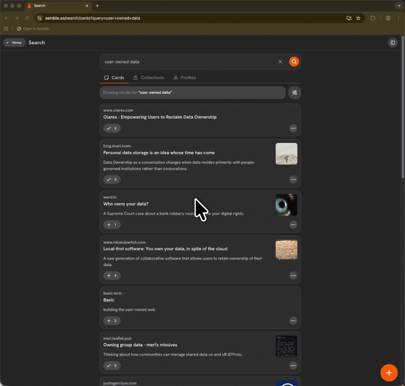Open 'Personal data storage' article title
Viewport: 405px width, 386px height.
click(159, 153)
